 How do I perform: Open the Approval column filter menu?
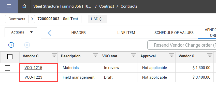pos(172,55)
